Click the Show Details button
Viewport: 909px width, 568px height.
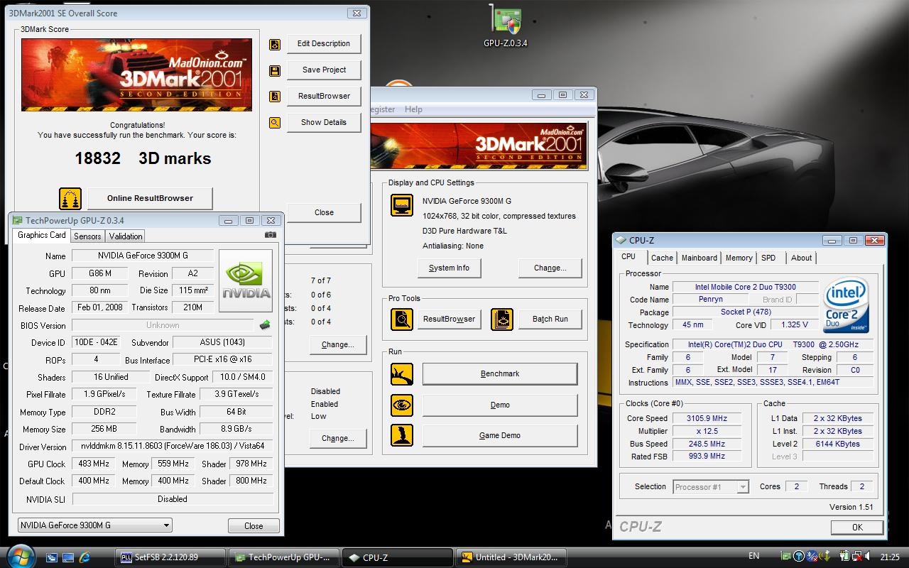coord(324,122)
